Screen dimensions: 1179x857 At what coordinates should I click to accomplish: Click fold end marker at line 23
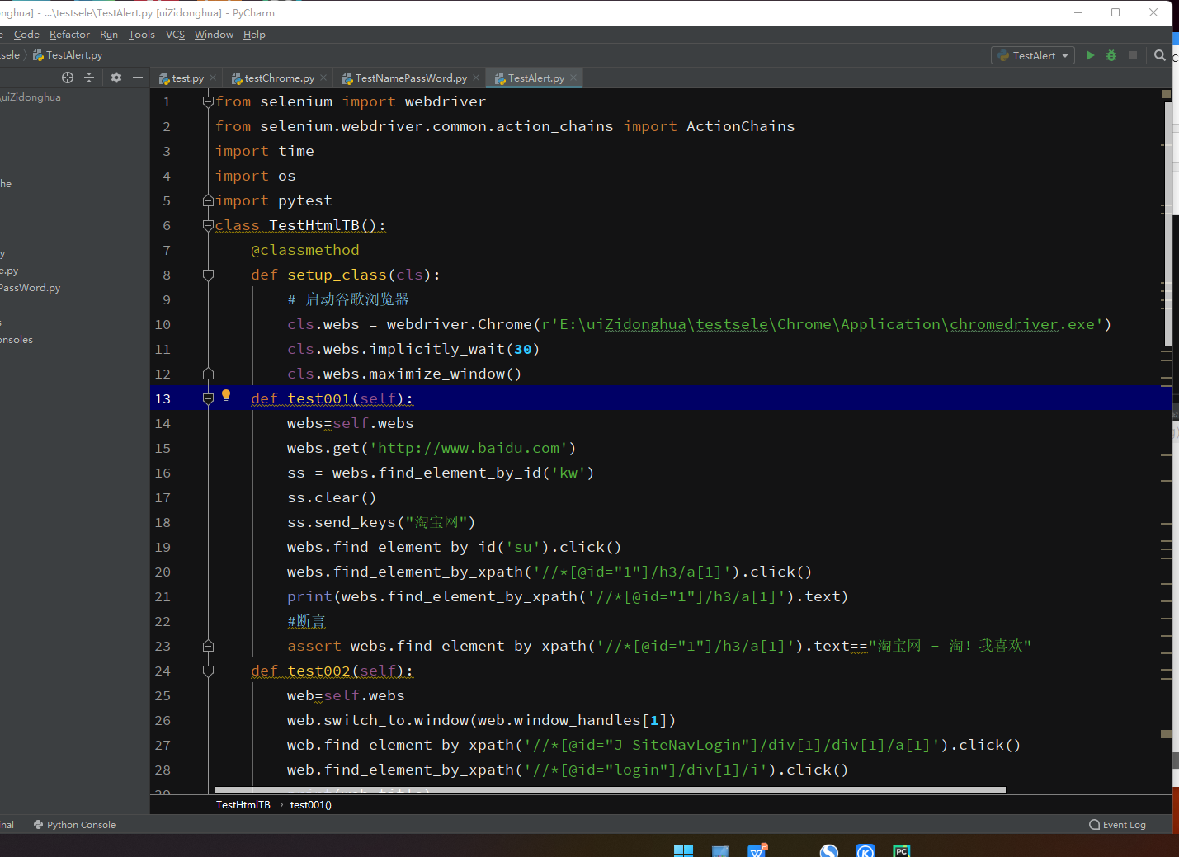coord(208,646)
